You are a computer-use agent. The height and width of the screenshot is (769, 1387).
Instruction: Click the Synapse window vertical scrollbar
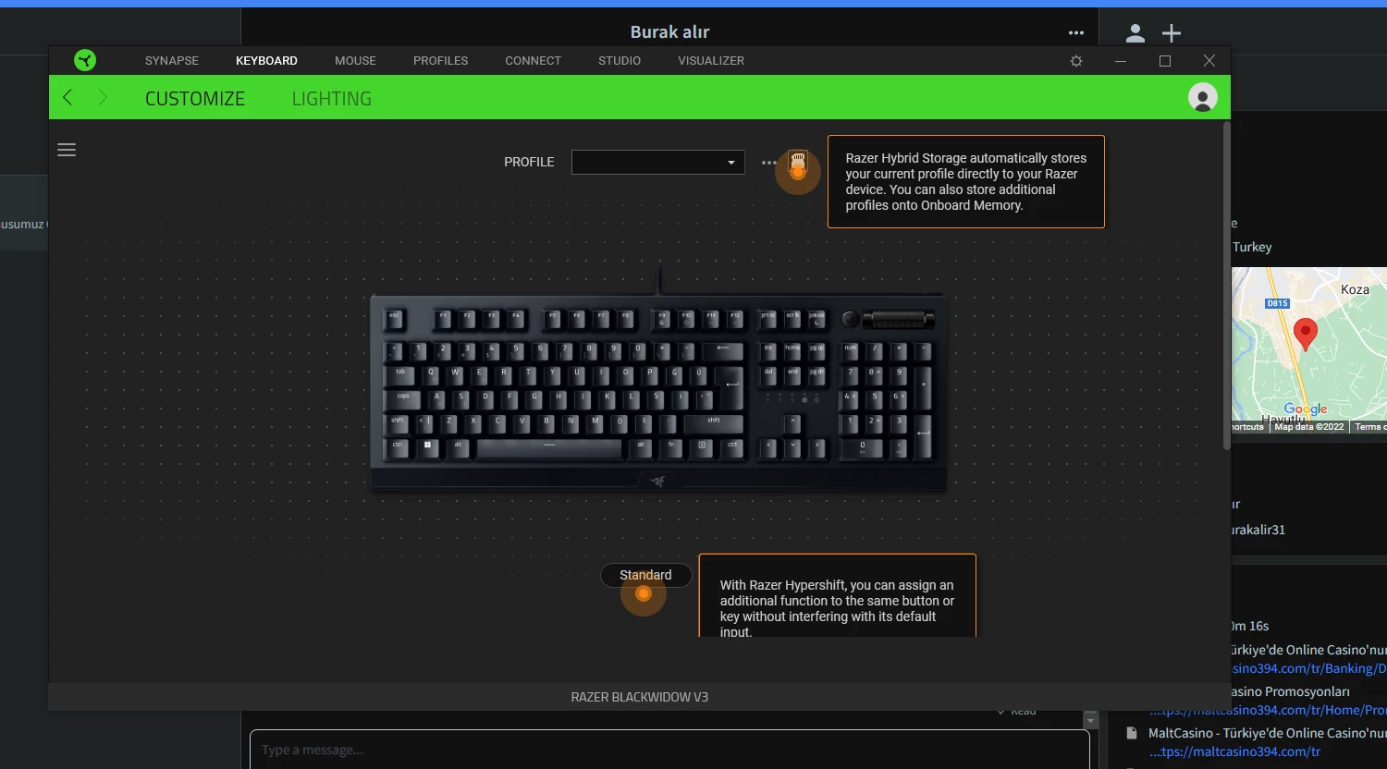click(1227, 285)
